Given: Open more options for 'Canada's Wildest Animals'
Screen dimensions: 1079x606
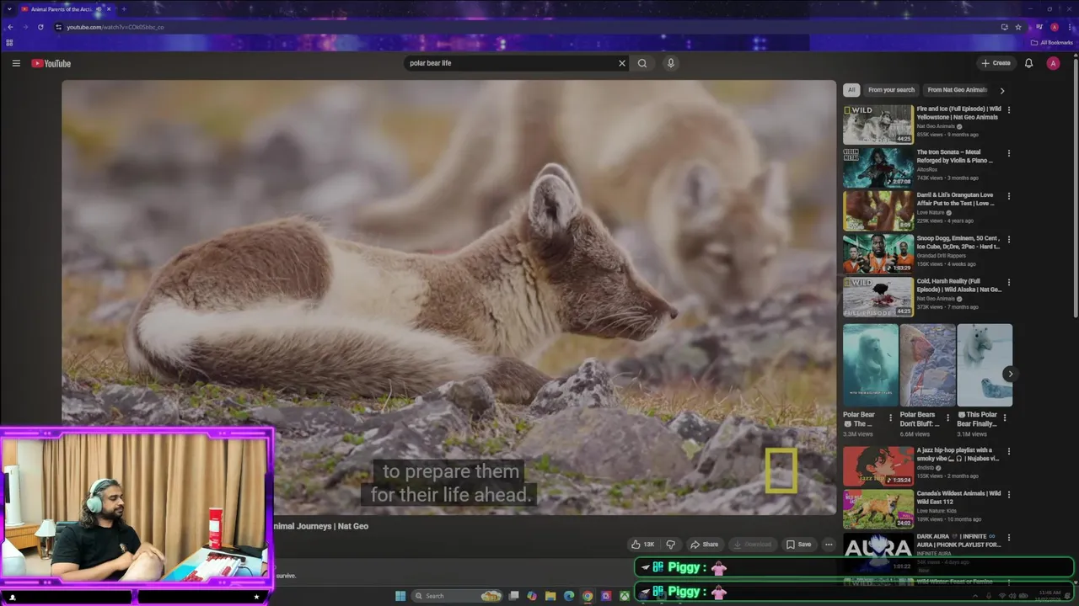Looking at the screenshot, I should coord(1008,495).
